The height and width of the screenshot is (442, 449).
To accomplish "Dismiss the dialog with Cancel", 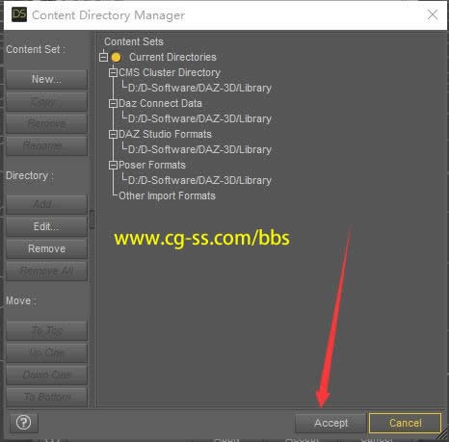I will (x=405, y=423).
